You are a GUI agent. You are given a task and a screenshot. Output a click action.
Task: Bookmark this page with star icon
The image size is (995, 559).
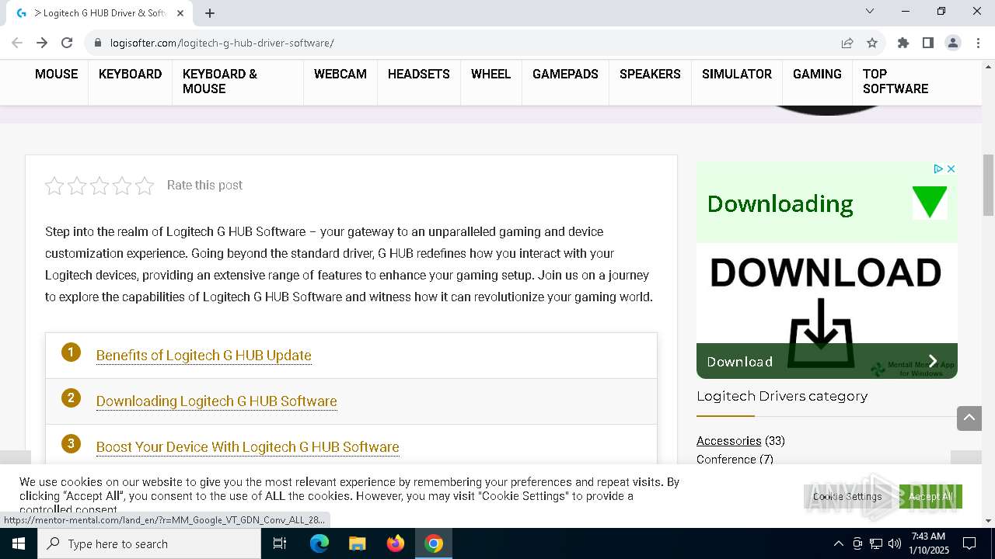click(872, 43)
